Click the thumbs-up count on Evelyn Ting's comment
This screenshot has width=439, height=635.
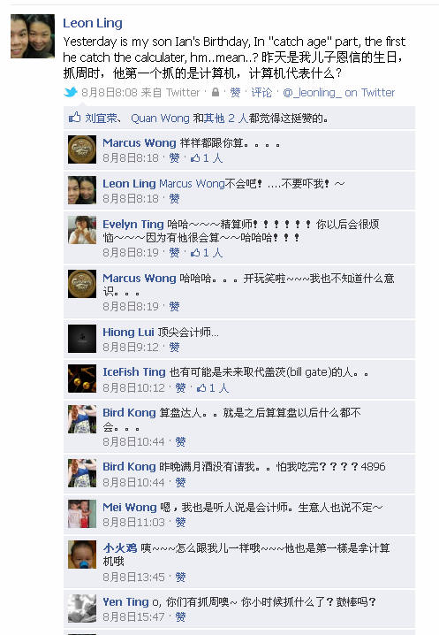coord(207,253)
